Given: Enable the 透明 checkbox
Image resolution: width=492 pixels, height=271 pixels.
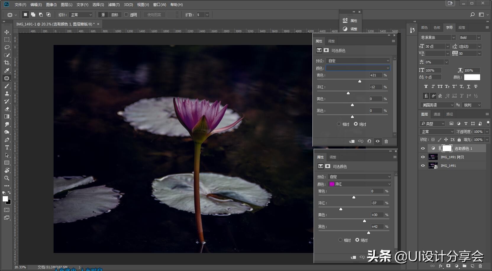Looking at the screenshot, I should point(126,14).
